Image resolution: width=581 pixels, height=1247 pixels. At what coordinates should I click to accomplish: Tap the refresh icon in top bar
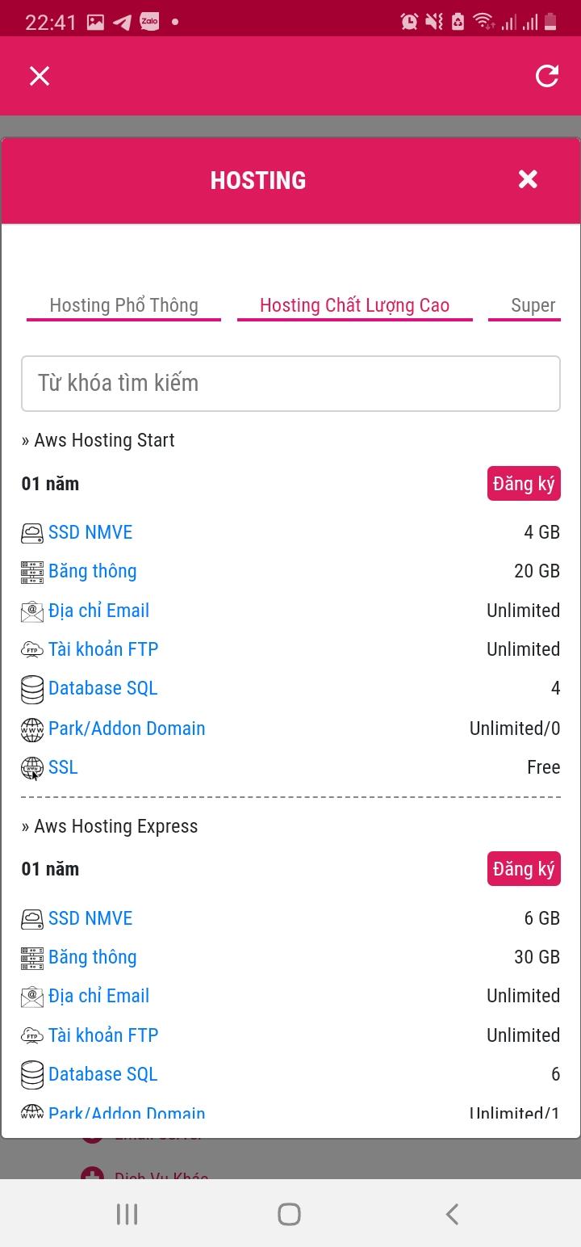(x=547, y=76)
